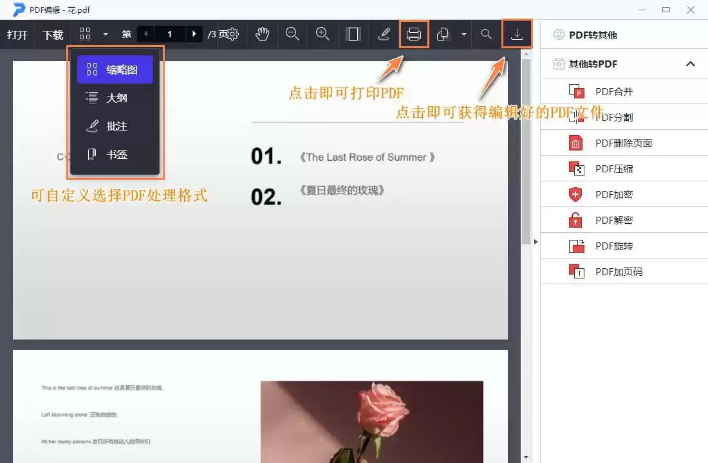Viewport: 708px width, 463px height.
Task: Click the 打开 button
Action: coord(17,34)
